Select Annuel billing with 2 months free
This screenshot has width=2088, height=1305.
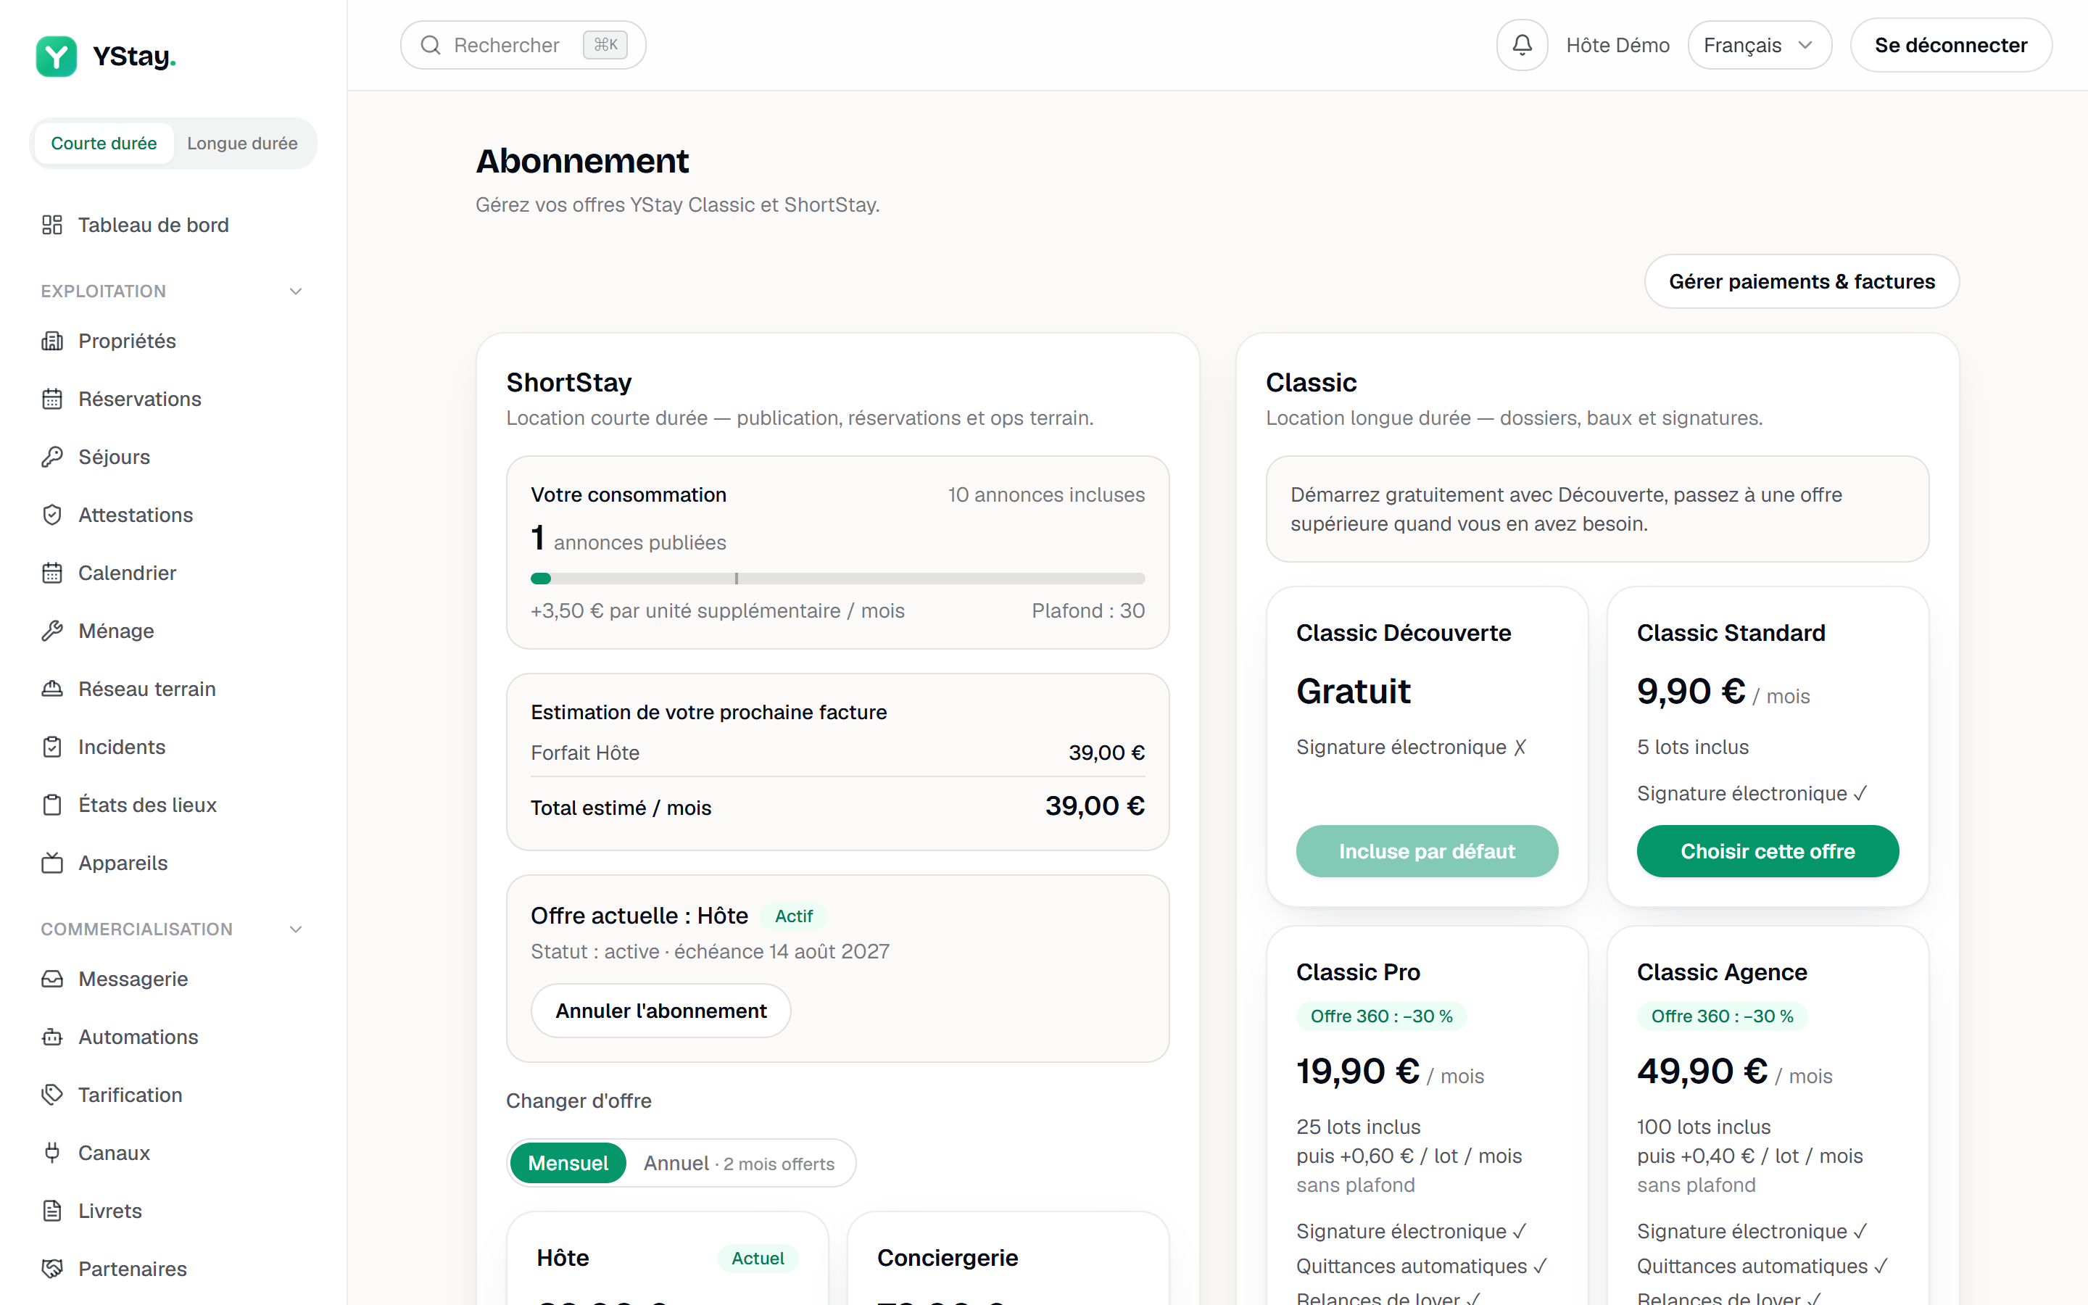click(x=739, y=1164)
